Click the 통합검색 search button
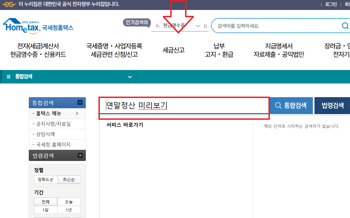350x218 pixels. click(291, 106)
